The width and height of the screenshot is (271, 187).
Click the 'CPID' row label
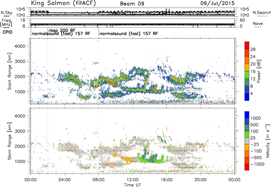click(x=7, y=32)
